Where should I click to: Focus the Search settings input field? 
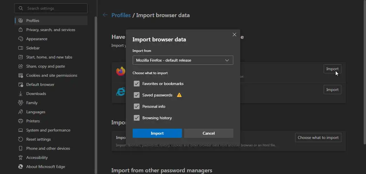point(54,8)
